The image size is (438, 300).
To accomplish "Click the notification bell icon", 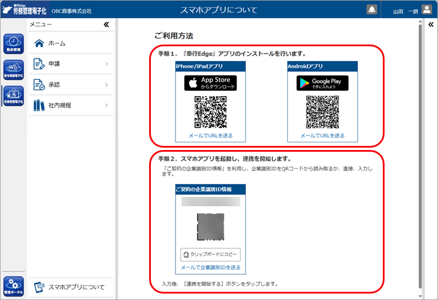I will pyautogui.click(x=372, y=9).
